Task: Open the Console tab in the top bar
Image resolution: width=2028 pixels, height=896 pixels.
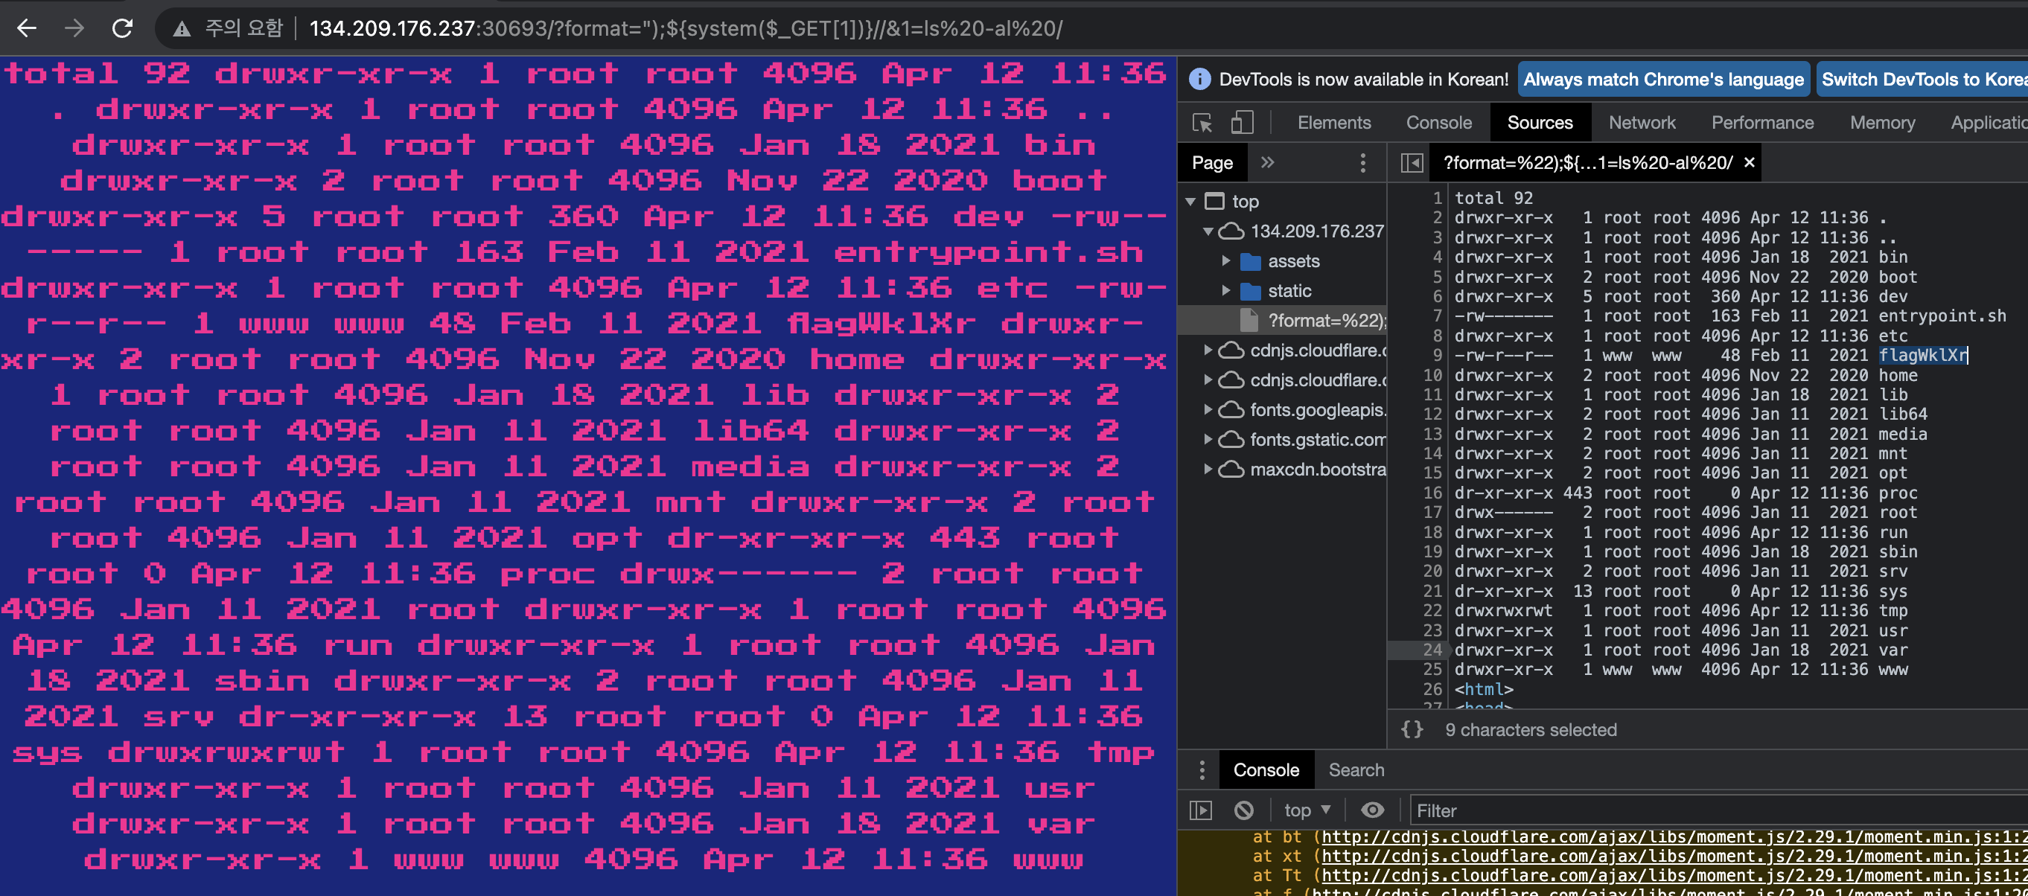Action: point(1438,123)
